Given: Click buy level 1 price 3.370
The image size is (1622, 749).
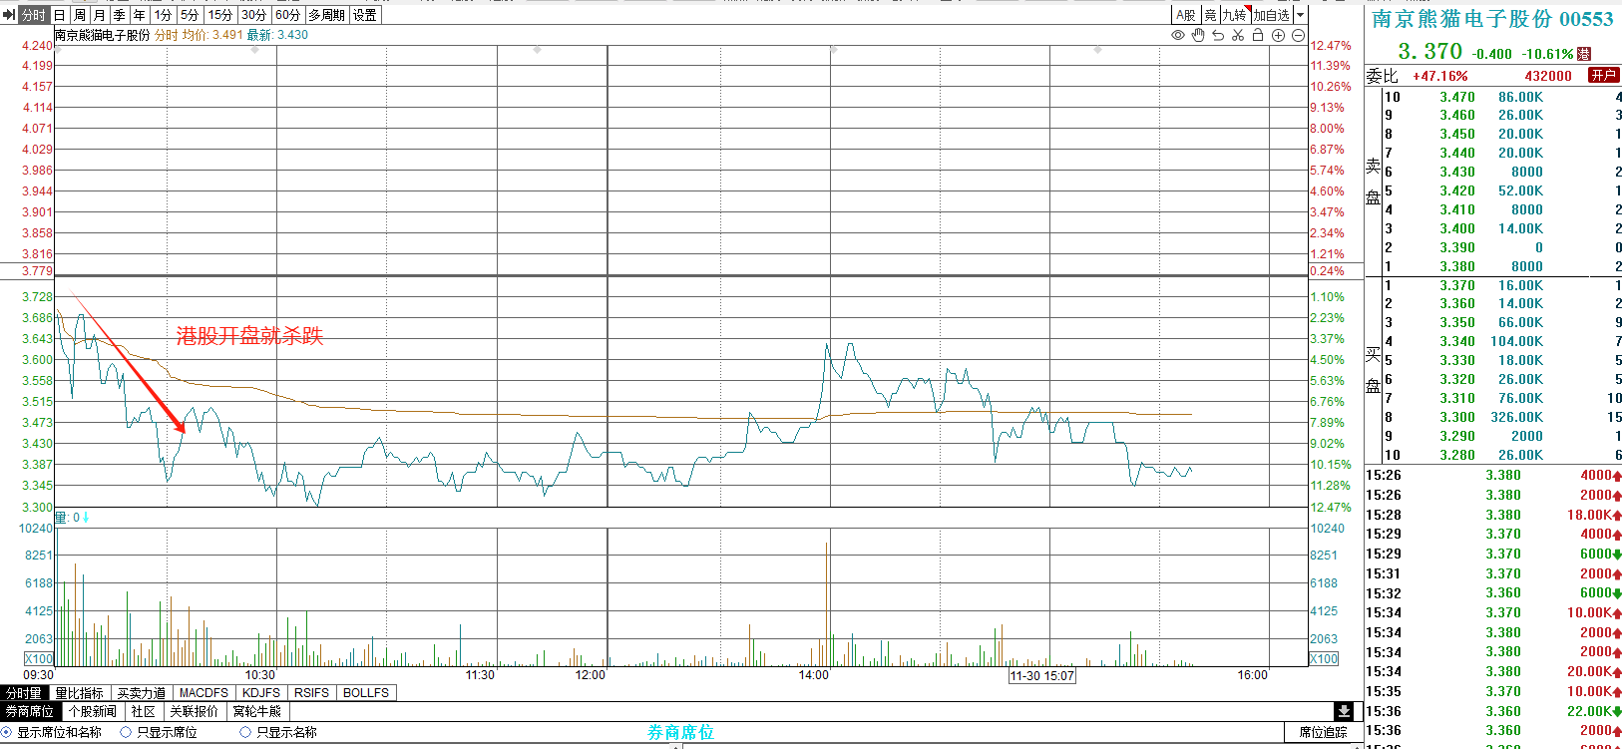Looking at the screenshot, I should [1457, 285].
